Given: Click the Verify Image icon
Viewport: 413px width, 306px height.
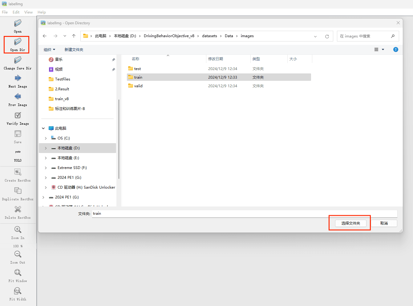Looking at the screenshot, I should (x=18, y=116).
